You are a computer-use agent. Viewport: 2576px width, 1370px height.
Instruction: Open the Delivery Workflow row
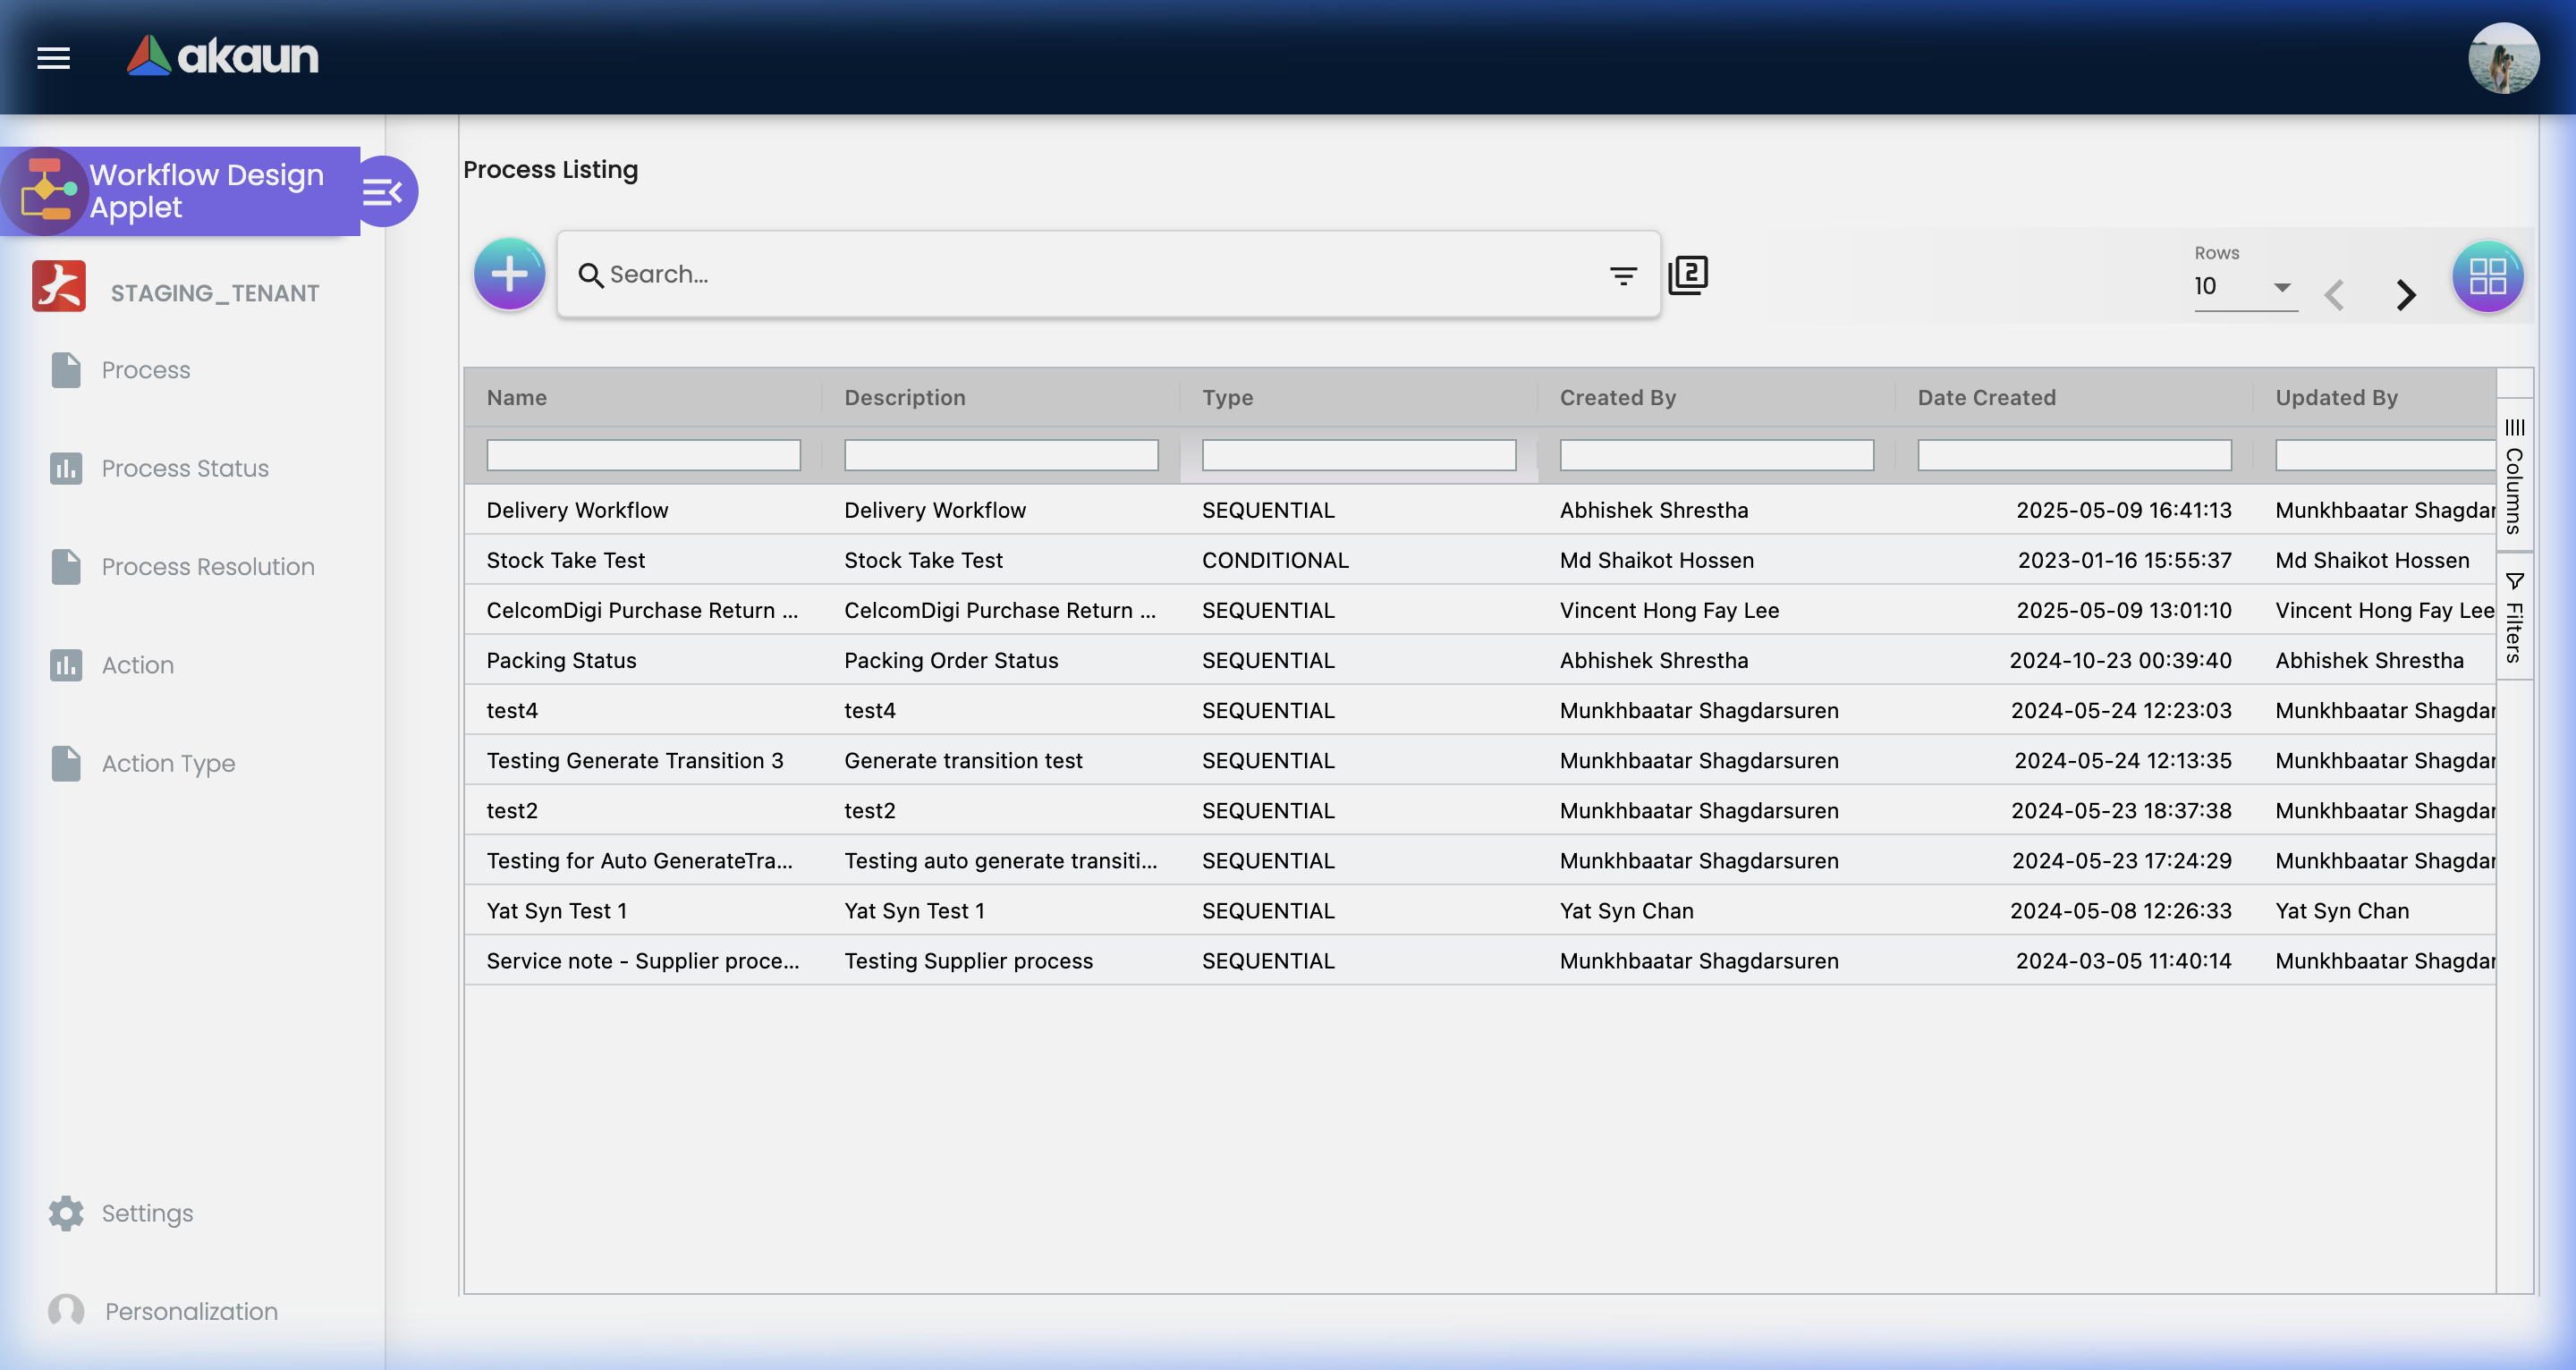577,510
